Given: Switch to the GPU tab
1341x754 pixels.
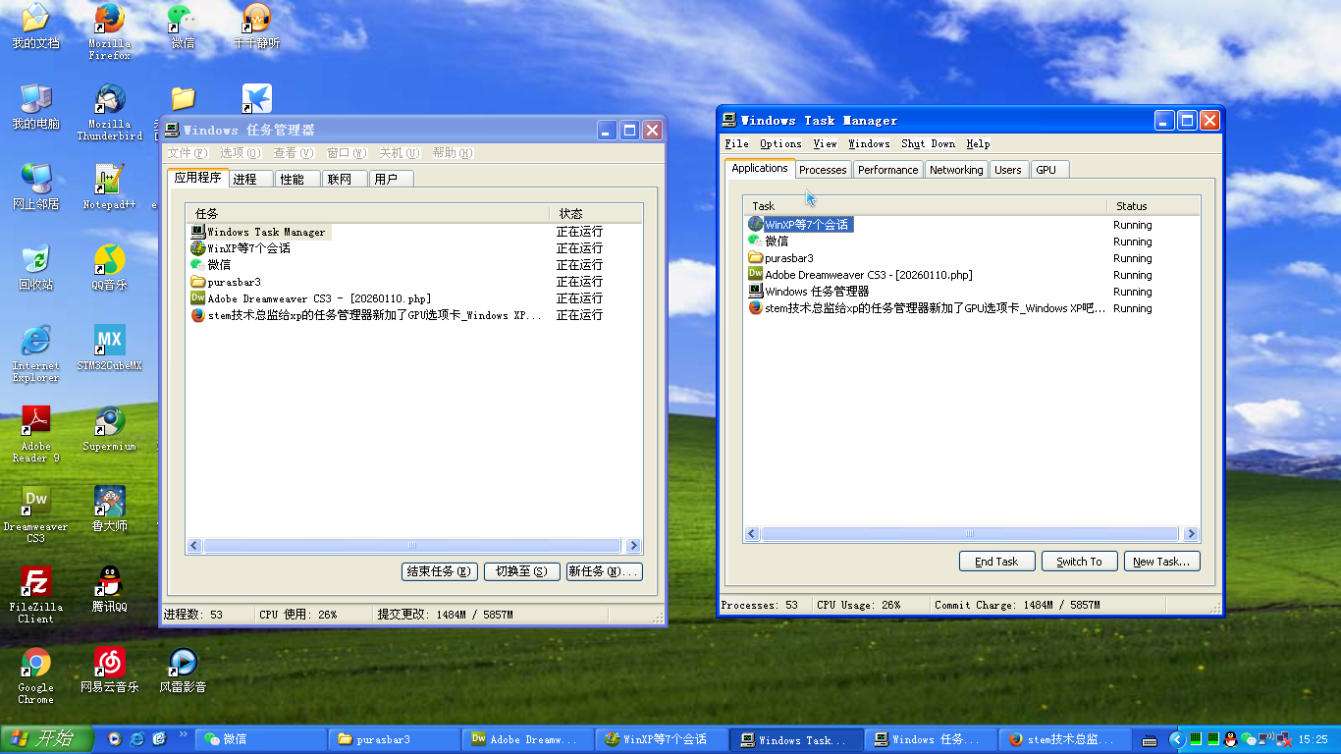Looking at the screenshot, I should point(1046,170).
